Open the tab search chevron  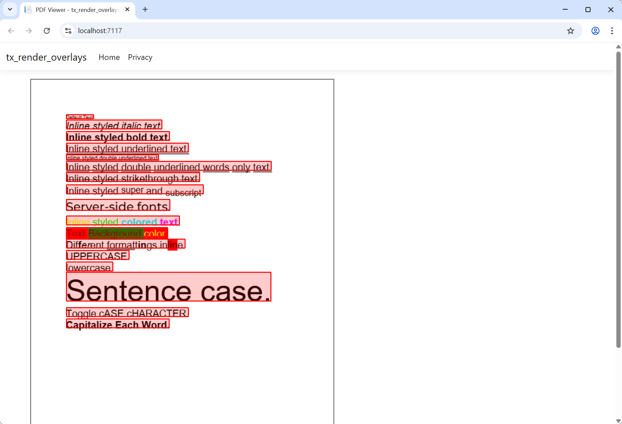[10, 9]
